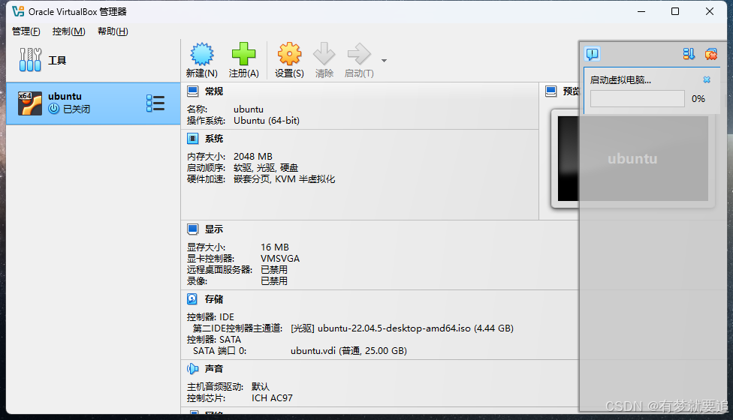Click the System (系统) chip icon
Image resolution: width=733 pixels, height=420 pixels.
192,139
